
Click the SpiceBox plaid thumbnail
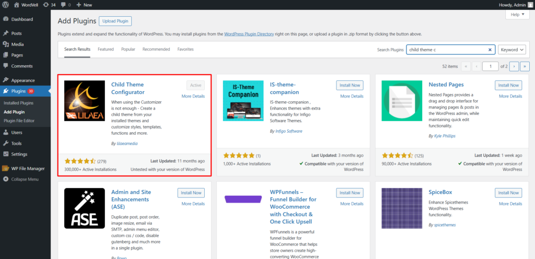point(402,208)
